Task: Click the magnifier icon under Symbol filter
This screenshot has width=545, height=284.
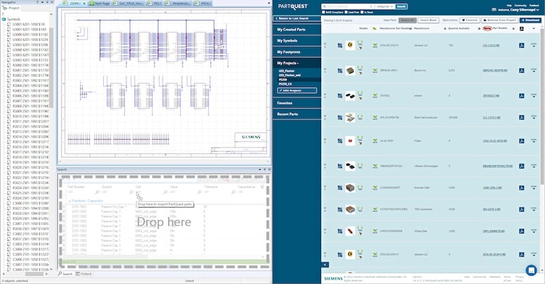Action: coord(131,192)
